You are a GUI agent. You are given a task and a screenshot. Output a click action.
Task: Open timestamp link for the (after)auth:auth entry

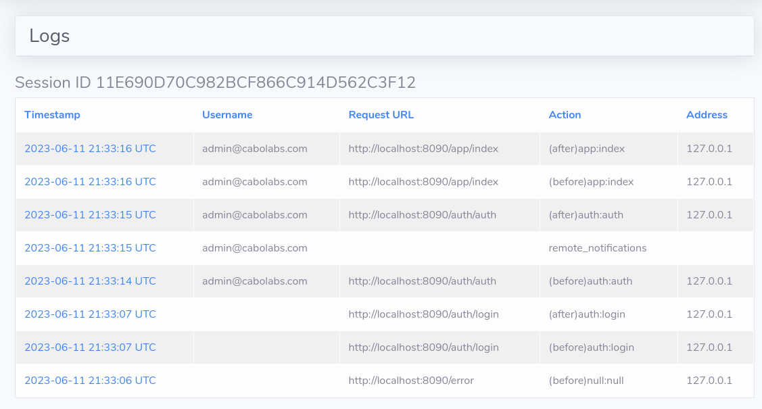(90, 215)
